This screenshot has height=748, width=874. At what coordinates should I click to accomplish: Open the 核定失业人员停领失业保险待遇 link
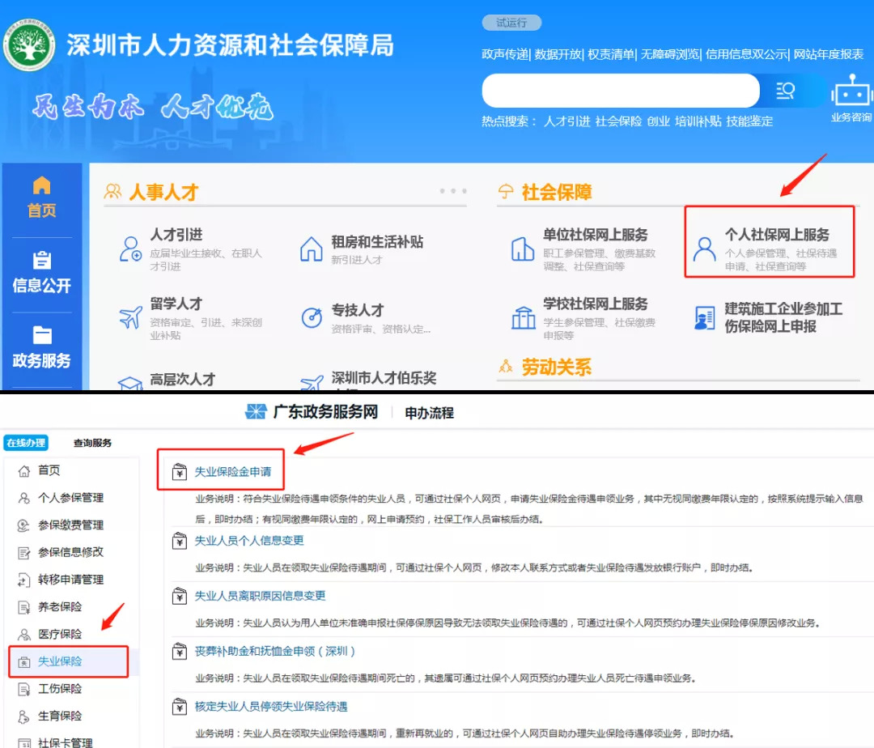click(x=271, y=706)
